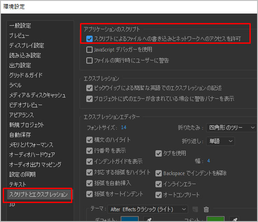The width and height of the screenshot is (258, 222).
Task: Open メモリとパフォーマンス category
Action: tap(31, 145)
